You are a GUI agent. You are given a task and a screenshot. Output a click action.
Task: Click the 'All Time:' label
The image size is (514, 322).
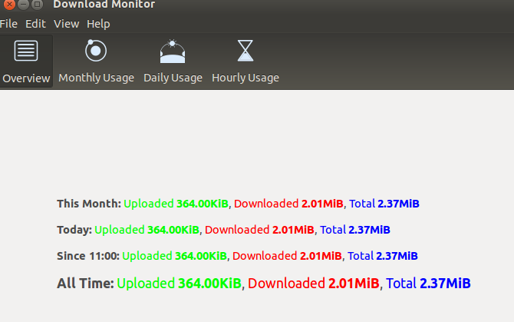point(85,284)
